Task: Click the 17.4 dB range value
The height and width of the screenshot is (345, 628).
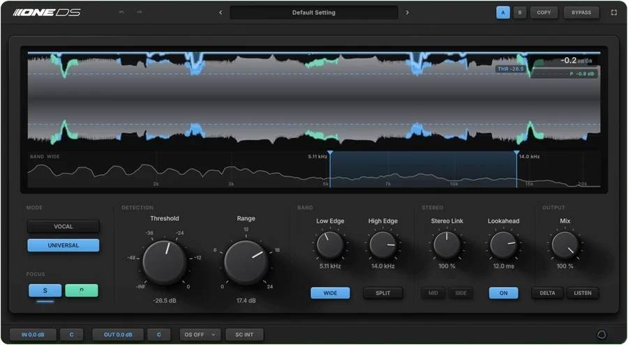Action: pos(246,300)
